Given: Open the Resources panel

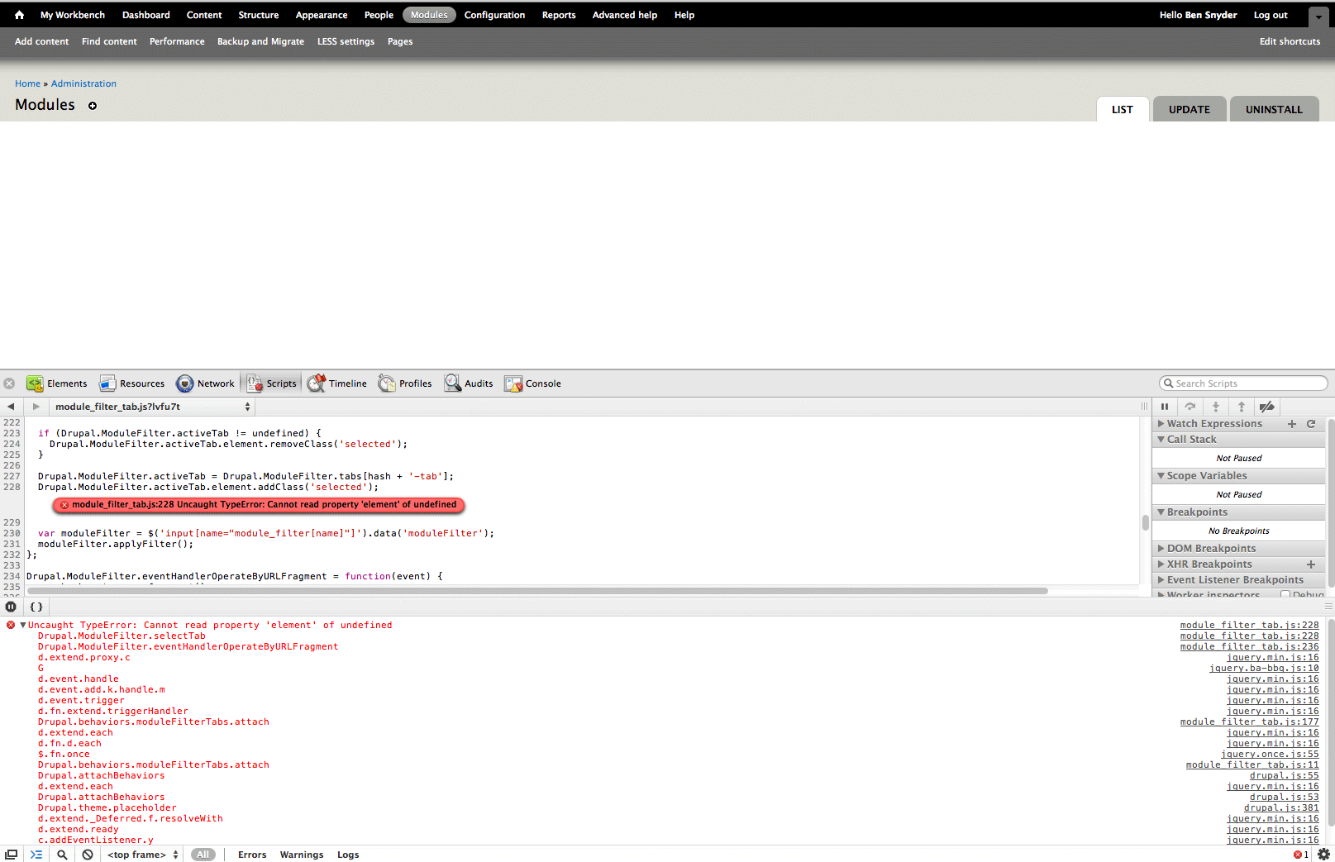Looking at the screenshot, I should 132,383.
